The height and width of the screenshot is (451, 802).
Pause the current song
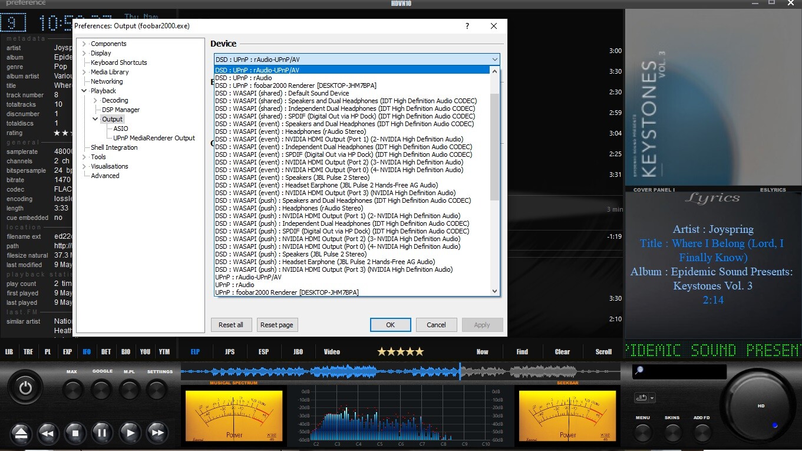point(102,433)
